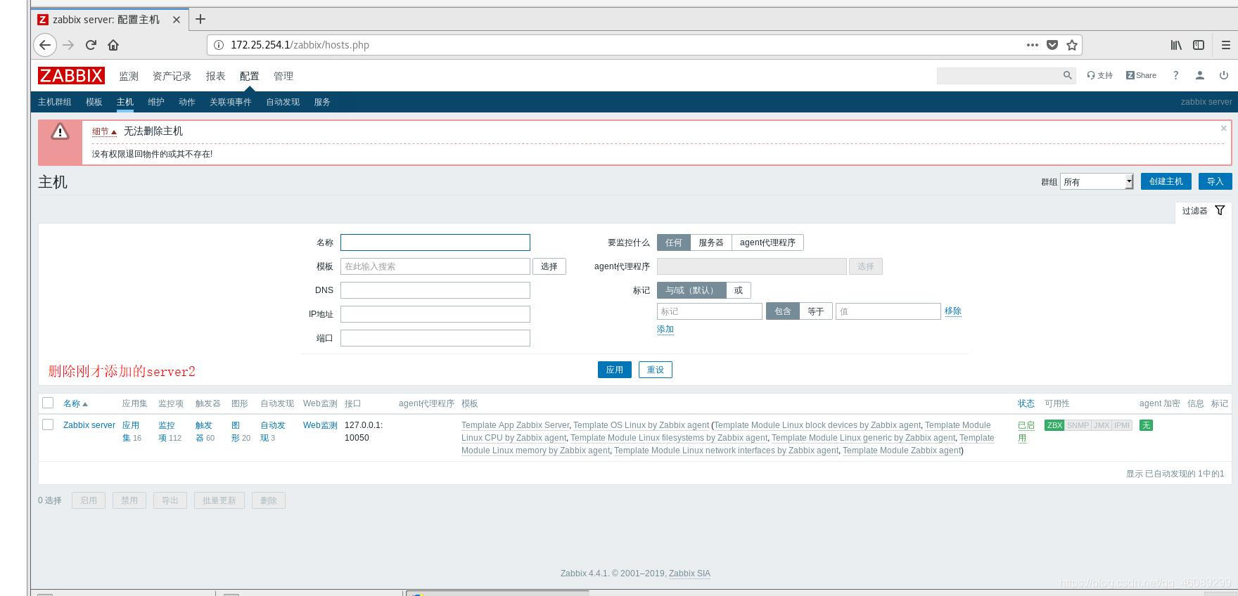Click 导入 button
Screen dimensions: 1238x596
click(1215, 181)
